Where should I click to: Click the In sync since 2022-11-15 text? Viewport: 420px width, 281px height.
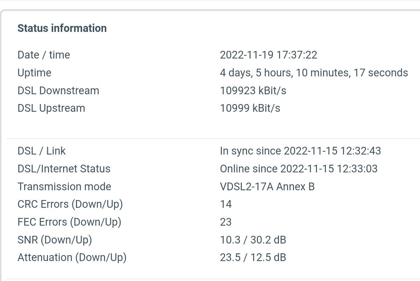click(x=300, y=151)
